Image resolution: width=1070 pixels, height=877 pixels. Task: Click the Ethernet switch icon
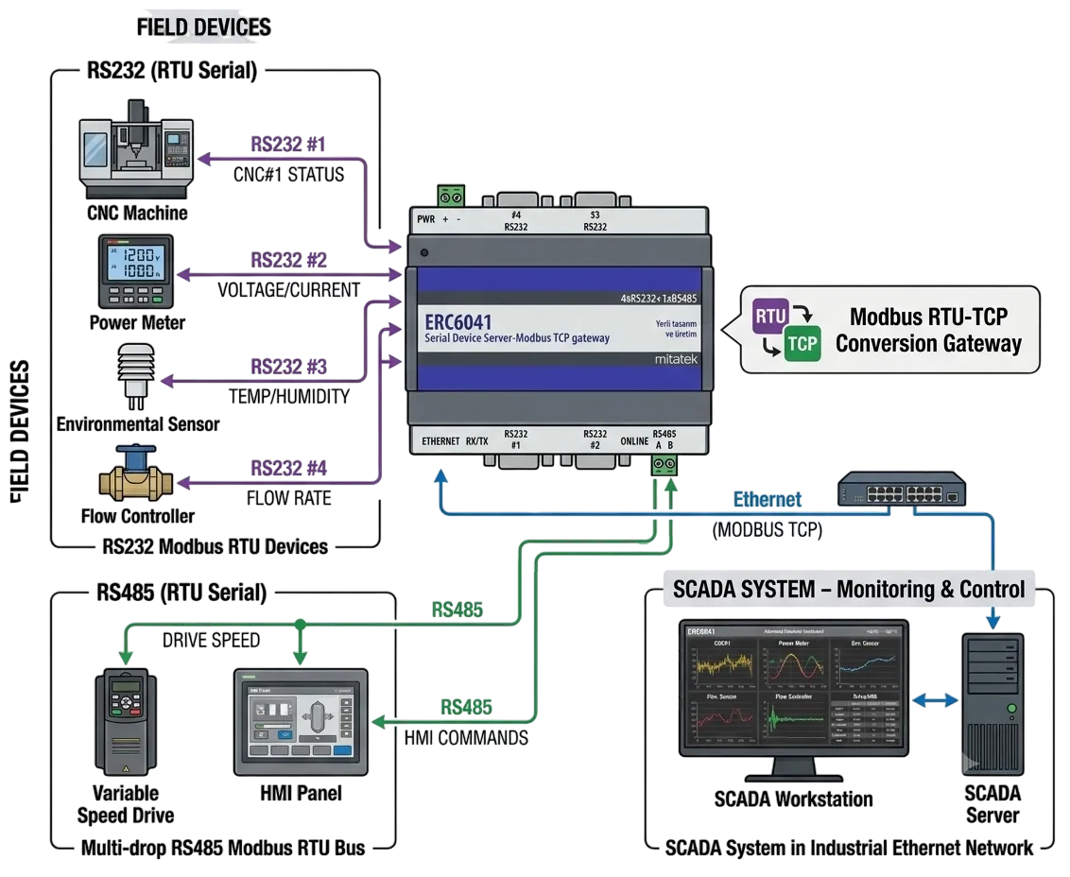coord(902,489)
